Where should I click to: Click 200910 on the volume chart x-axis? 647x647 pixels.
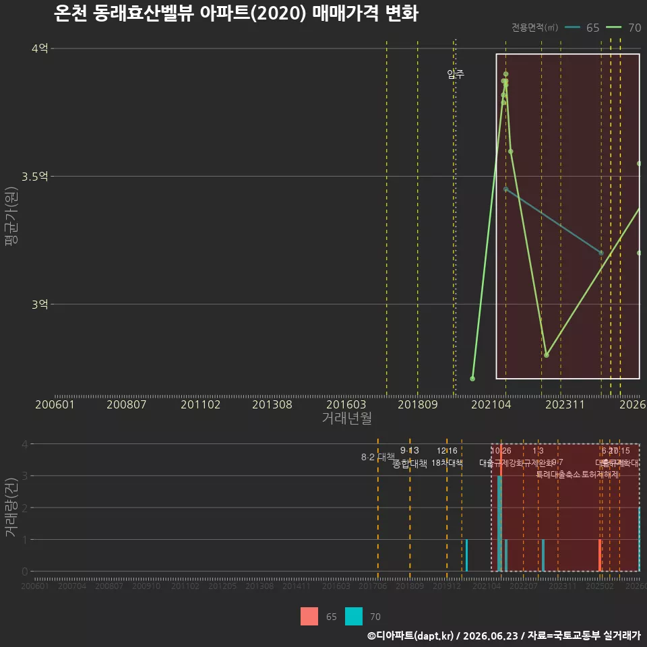click(146, 586)
